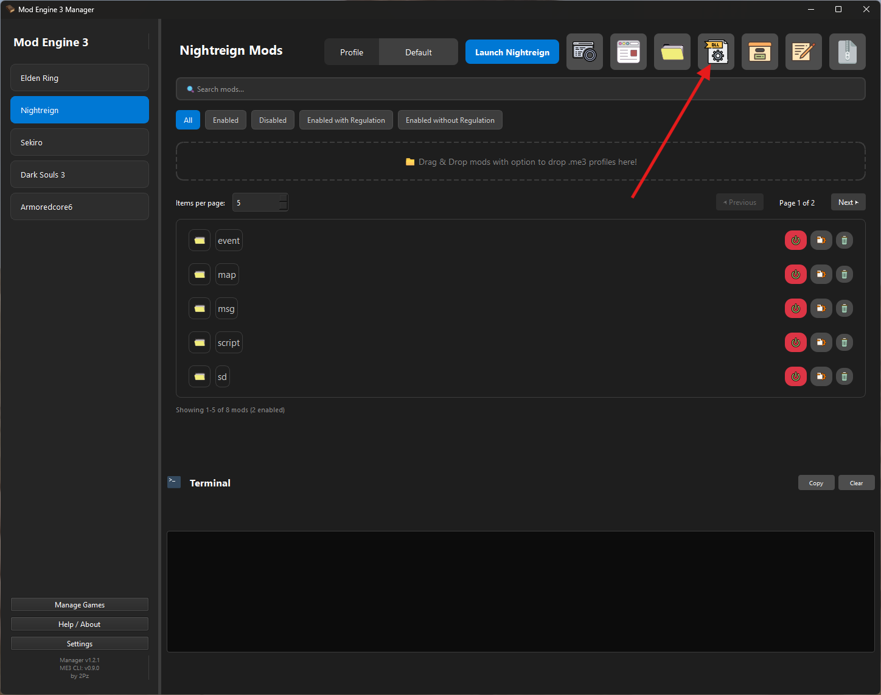Switch to Elden Ring in sidebar
Viewport: 881px width, 695px height.
[x=80, y=78]
